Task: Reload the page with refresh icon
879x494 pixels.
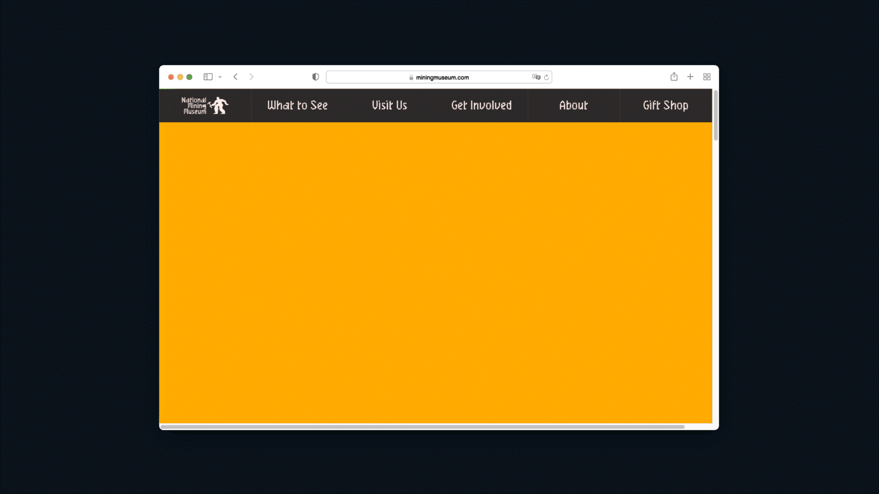Action: 547,77
